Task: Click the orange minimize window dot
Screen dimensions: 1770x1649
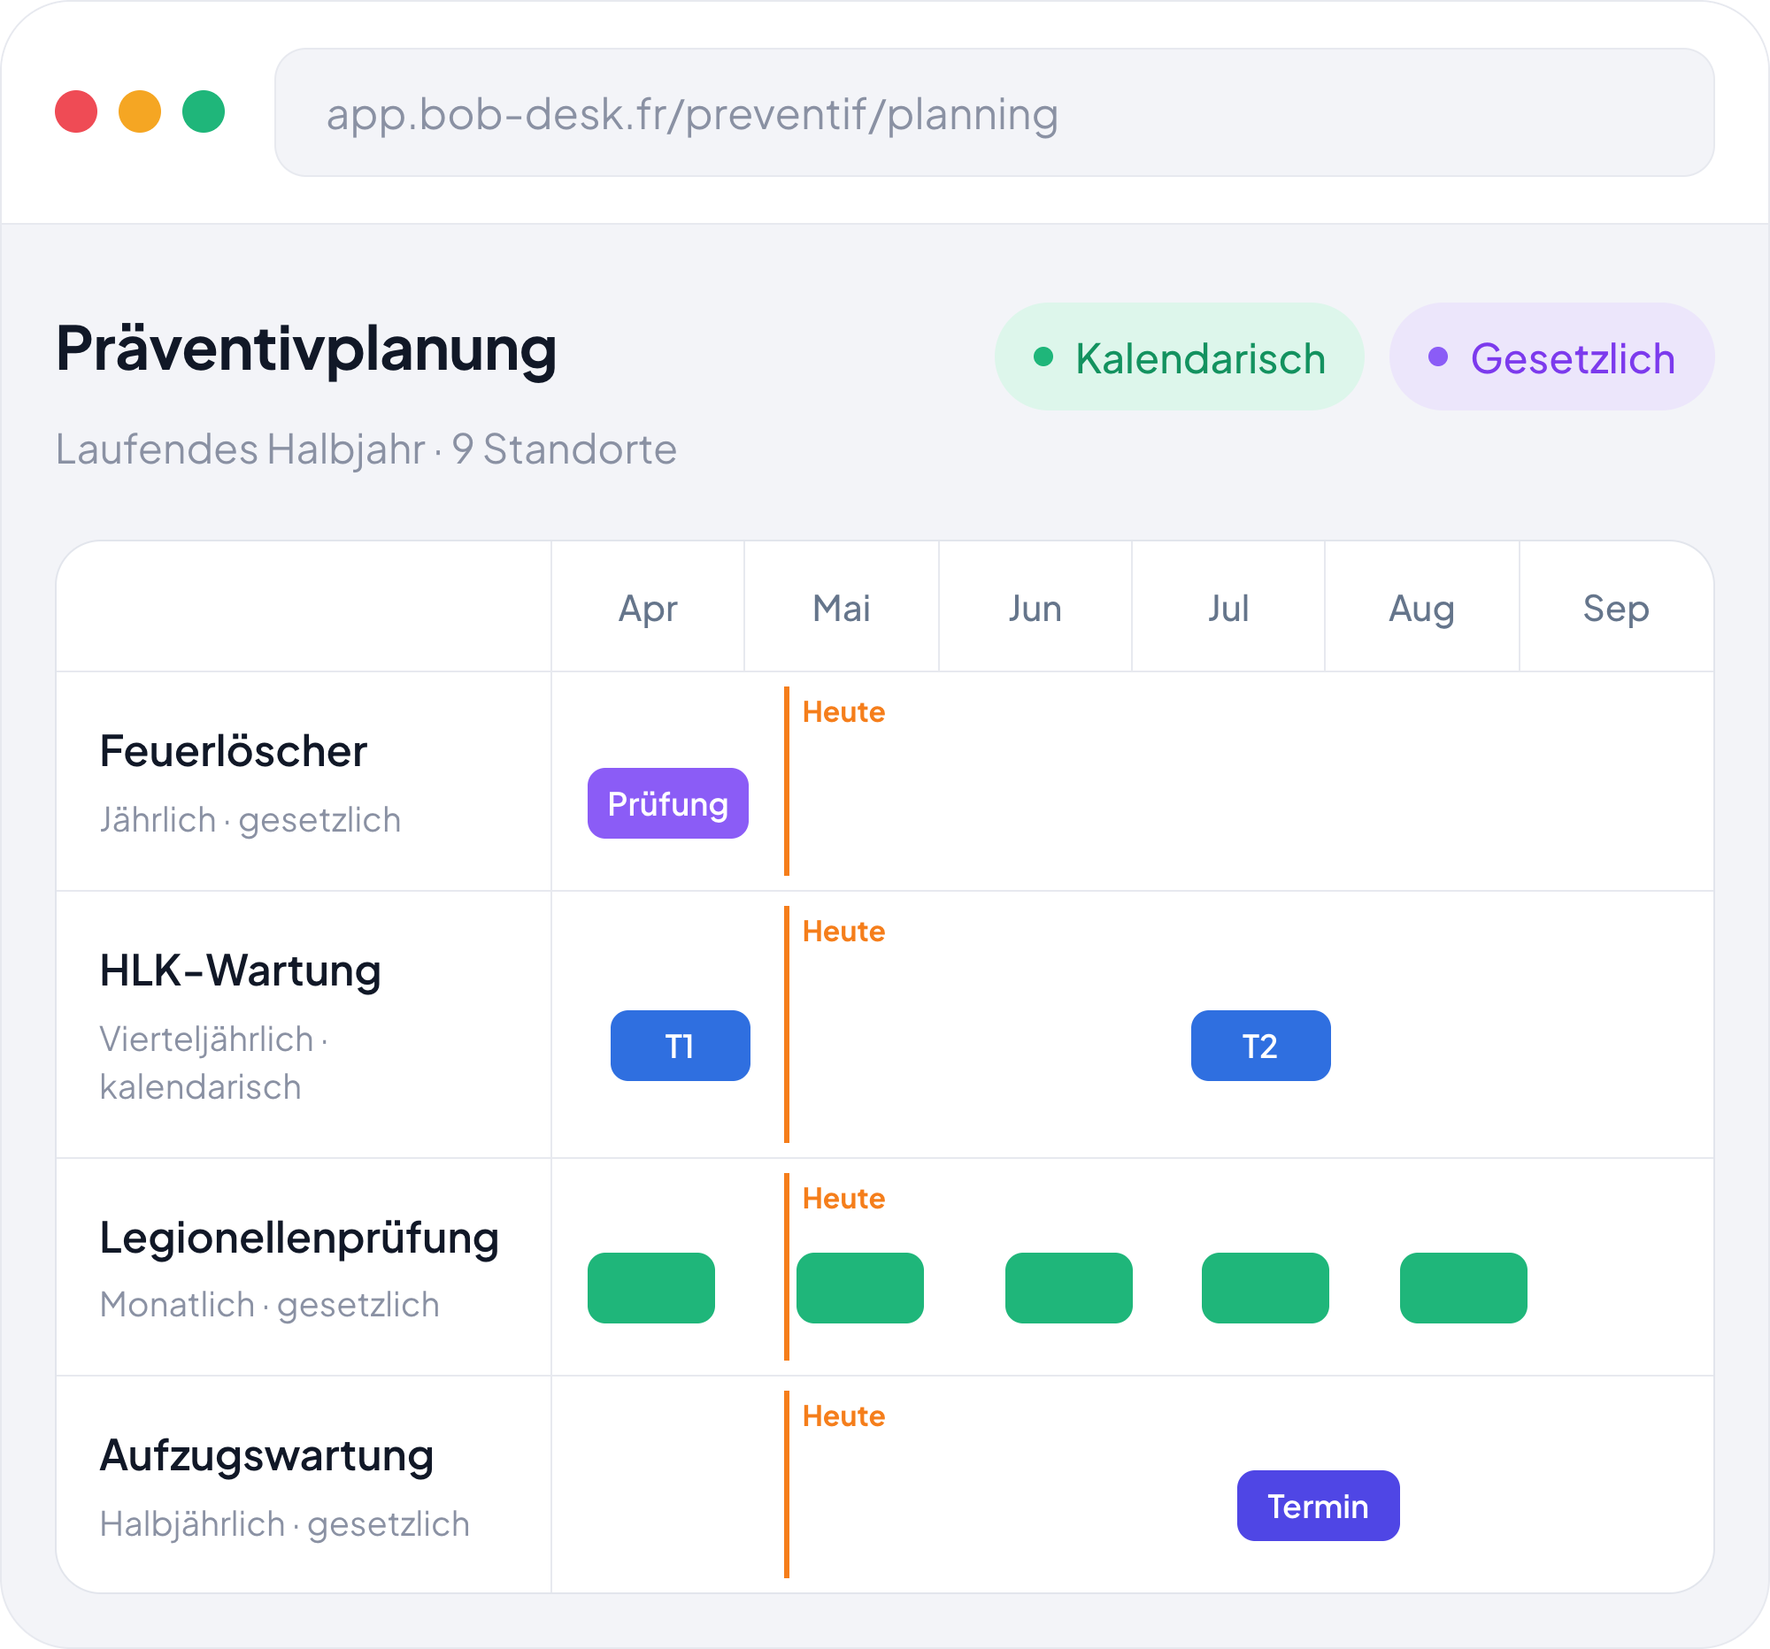Action: point(140,111)
